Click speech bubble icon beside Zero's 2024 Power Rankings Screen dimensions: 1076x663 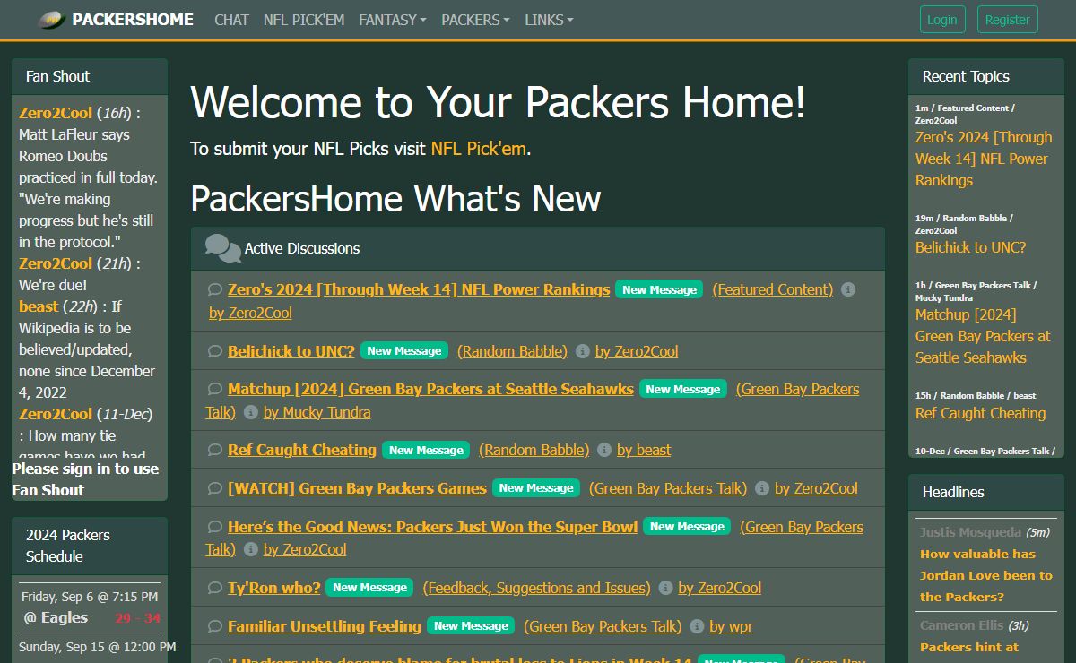[215, 289]
